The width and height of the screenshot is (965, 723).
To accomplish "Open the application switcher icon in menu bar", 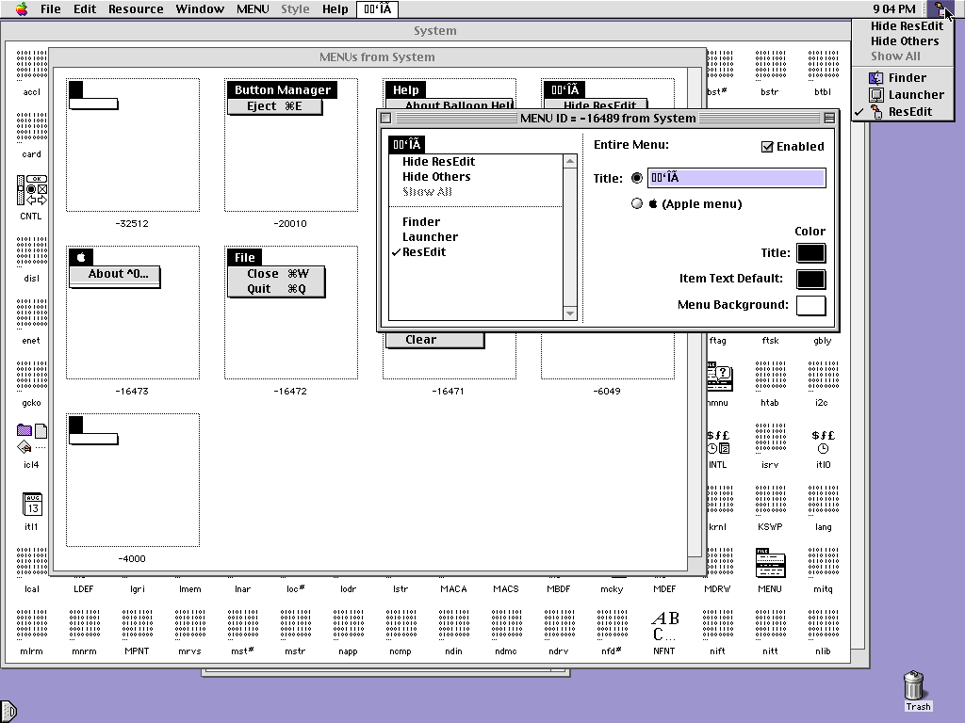I will tap(940, 8).
